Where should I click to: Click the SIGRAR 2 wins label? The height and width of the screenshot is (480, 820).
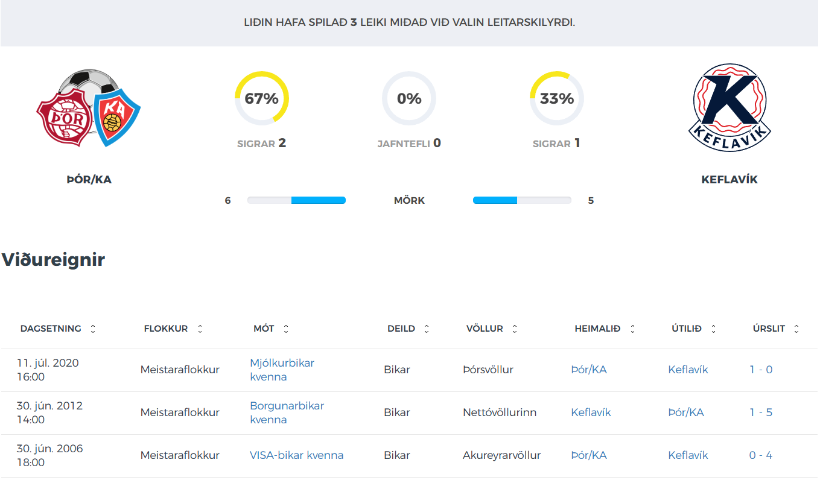(x=262, y=144)
